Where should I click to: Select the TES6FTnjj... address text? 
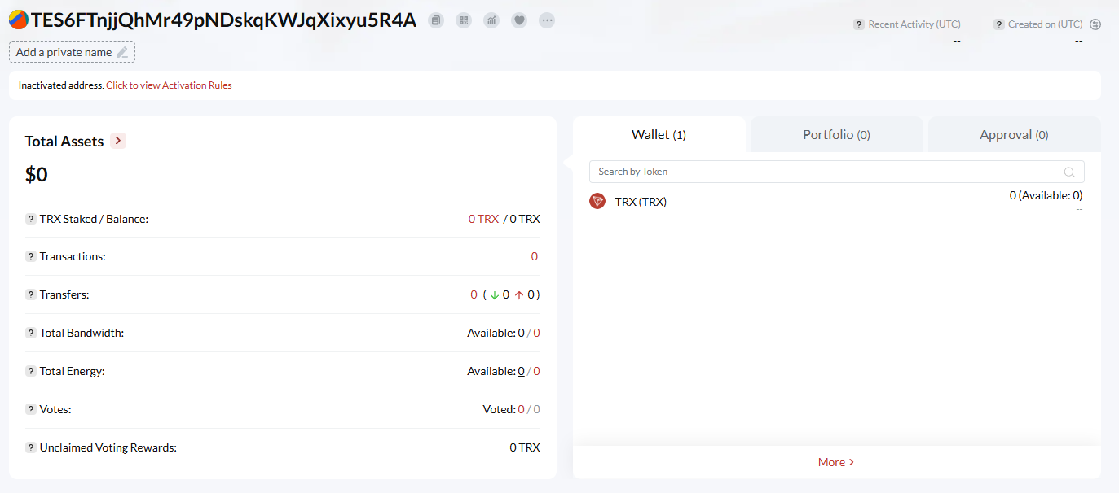pos(223,21)
